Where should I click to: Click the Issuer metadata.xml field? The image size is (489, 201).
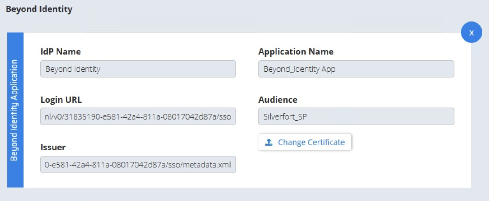pyautogui.click(x=138, y=165)
